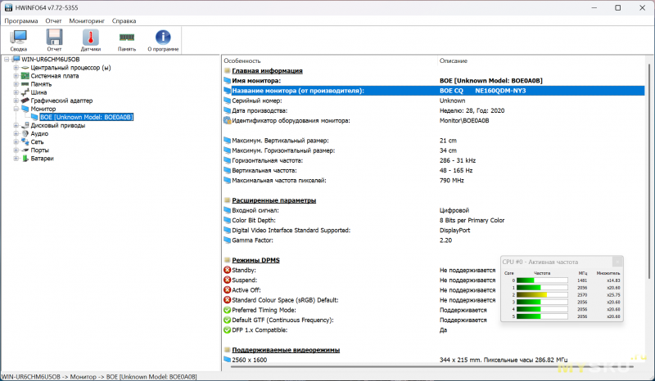Open the Справка menu
Screen dimensions: 655x381
[x=124, y=21]
